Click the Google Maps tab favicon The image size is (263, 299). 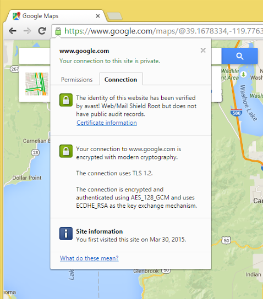tap(17, 16)
